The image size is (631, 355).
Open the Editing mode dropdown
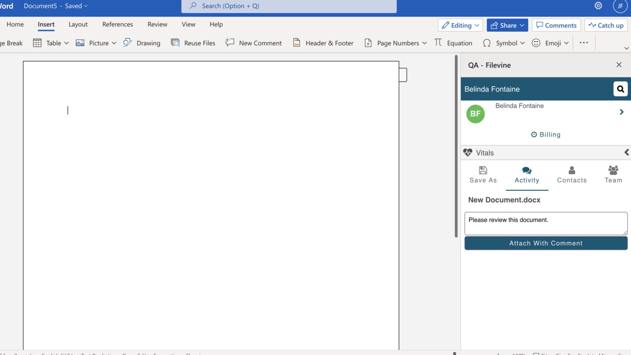pos(461,25)
